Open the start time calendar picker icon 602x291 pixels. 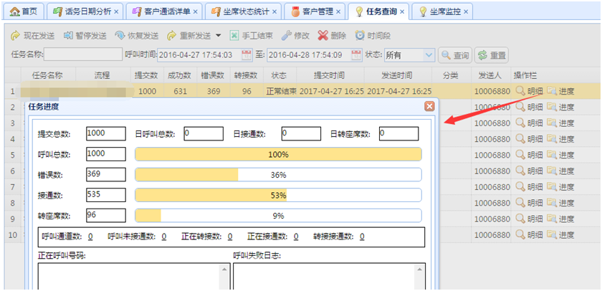[x=247, y=54]
